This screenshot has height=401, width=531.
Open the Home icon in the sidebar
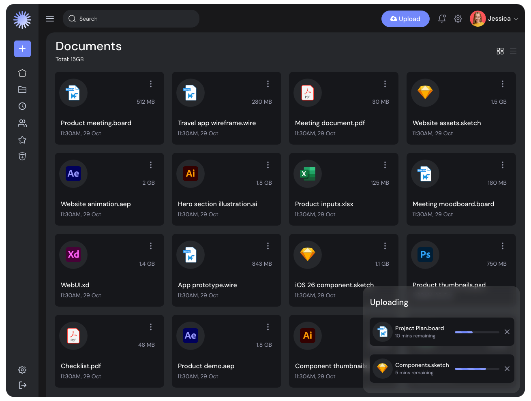pyautogui.click(x=22, y=73)
